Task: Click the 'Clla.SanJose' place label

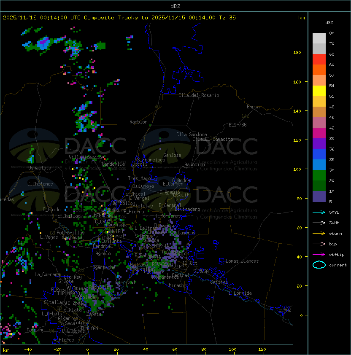Action: [192, 134]
